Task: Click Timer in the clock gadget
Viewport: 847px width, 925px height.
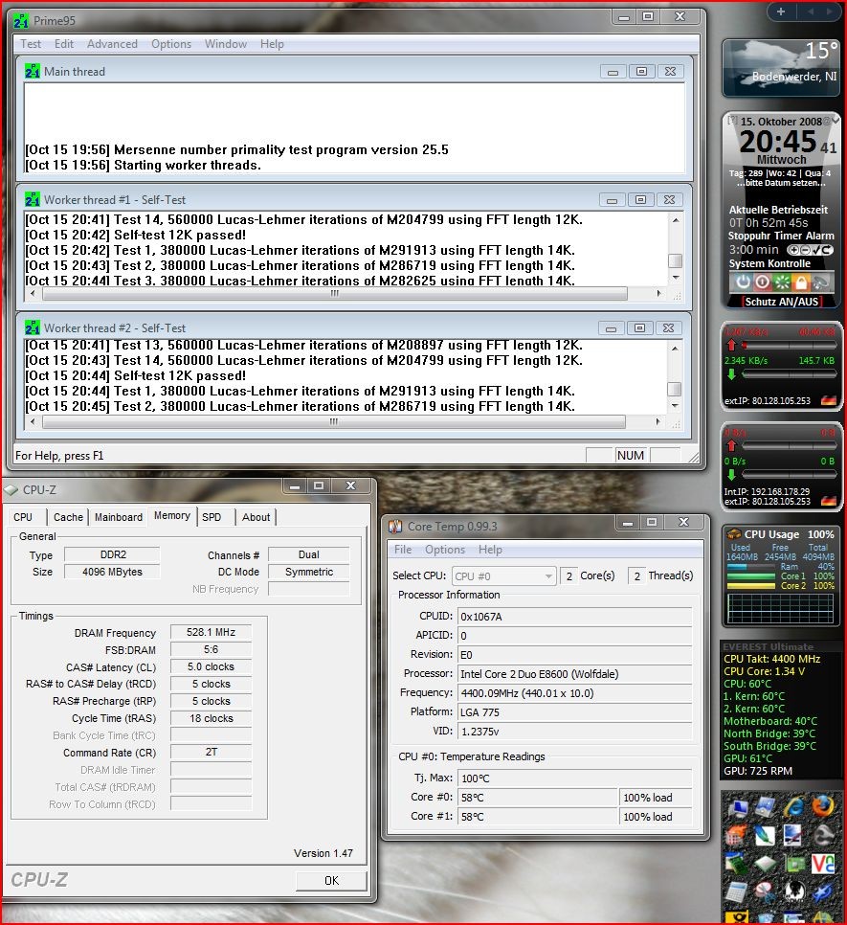Action: tap(788, 236)
